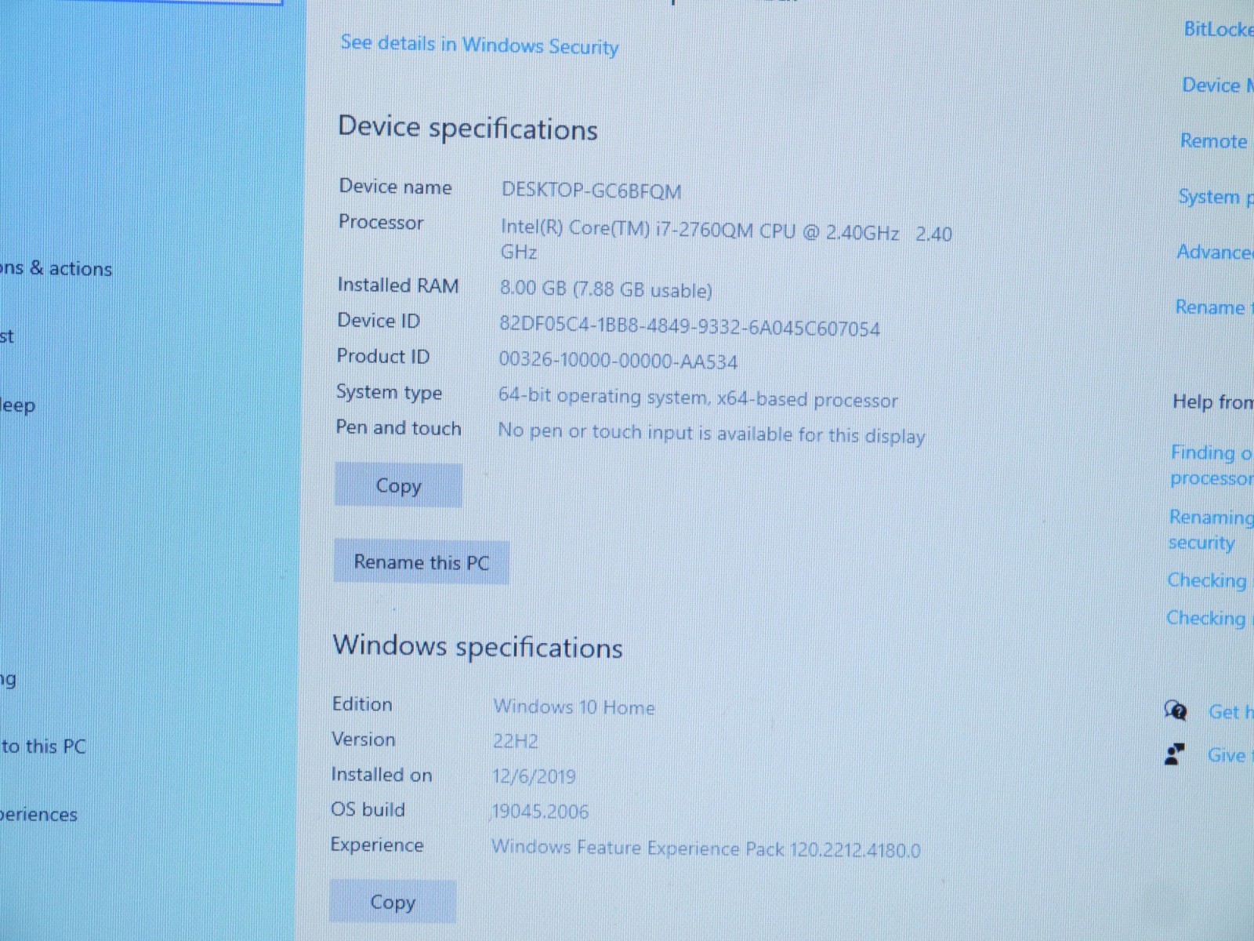
Task: Click the Processor label
Action: 381,223
